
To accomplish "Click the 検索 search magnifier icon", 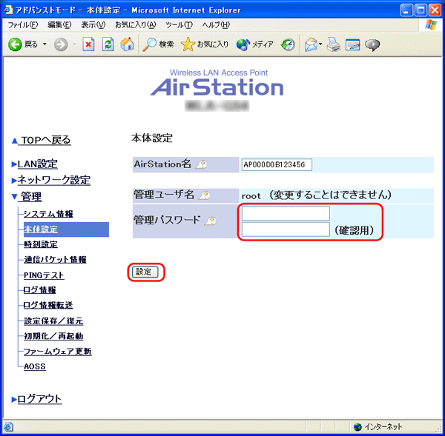I will [x=150, y=44].
